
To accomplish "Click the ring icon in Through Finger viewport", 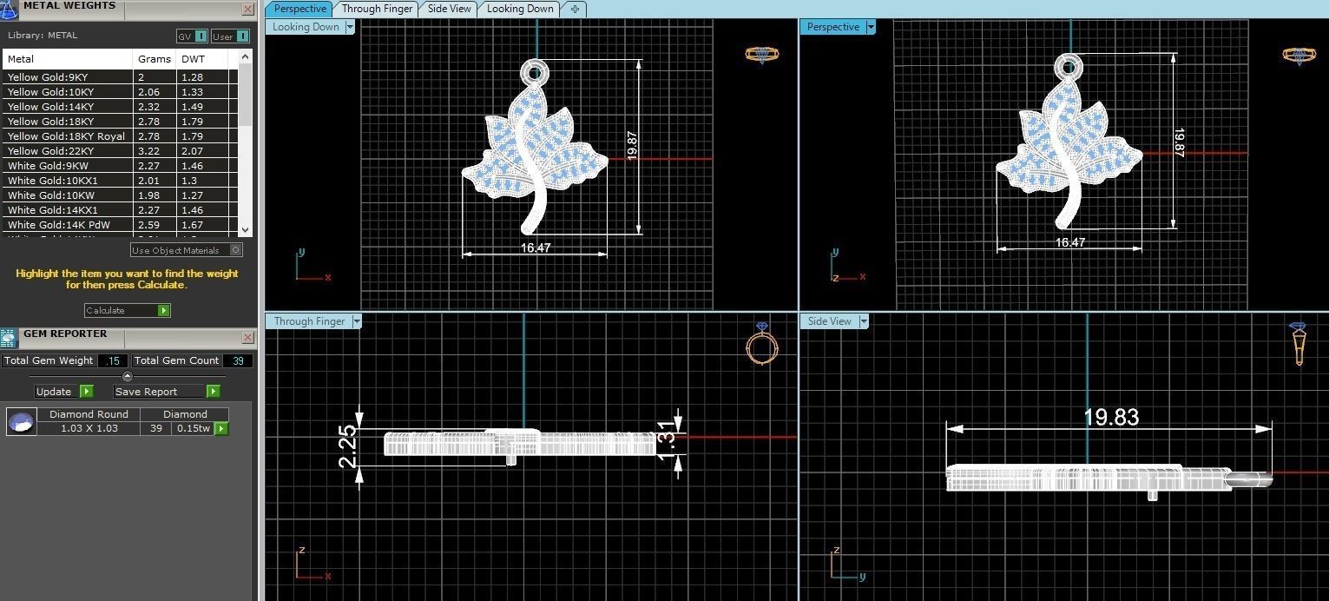I will click(x=762, y=346).
